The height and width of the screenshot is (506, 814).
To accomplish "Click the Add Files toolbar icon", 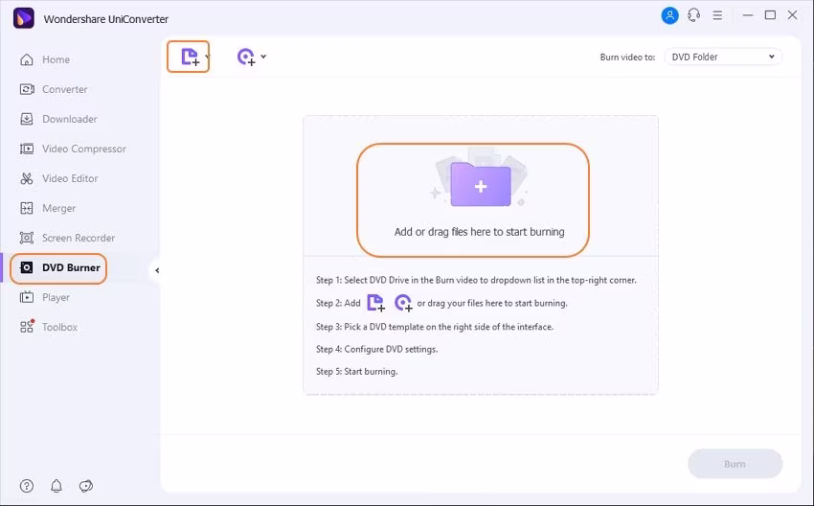I will 190,57.
